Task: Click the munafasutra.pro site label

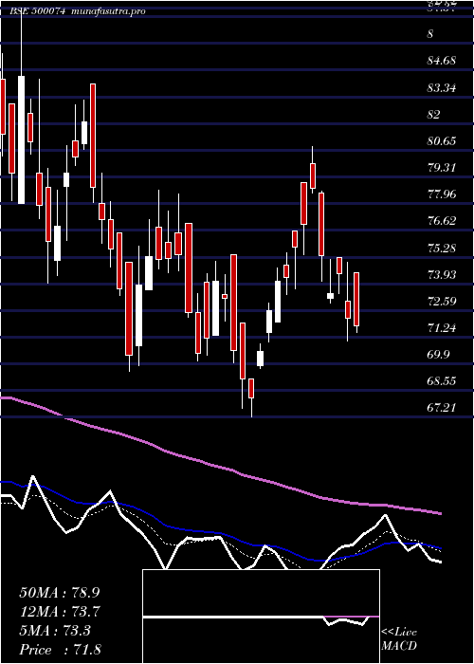Action: tap(109, 11)
